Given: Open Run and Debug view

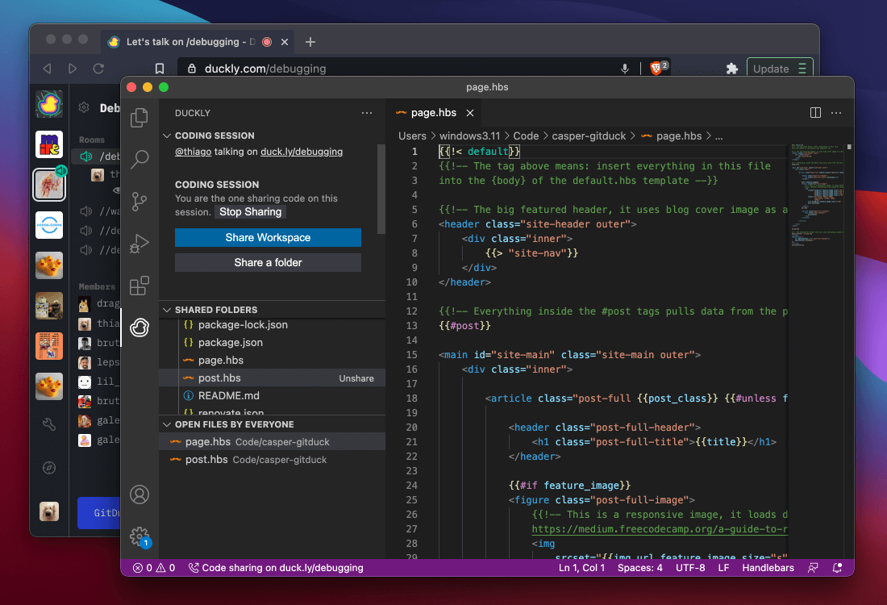Looking at the screenshot, I should [x=140, y=244].
